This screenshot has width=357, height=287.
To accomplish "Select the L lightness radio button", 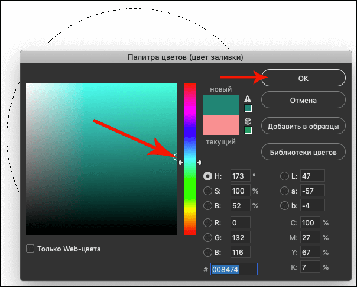I will [284, 176].
